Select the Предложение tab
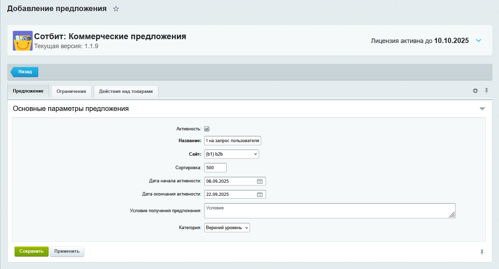This screenshot has width=499, height=269. point(28,91)
